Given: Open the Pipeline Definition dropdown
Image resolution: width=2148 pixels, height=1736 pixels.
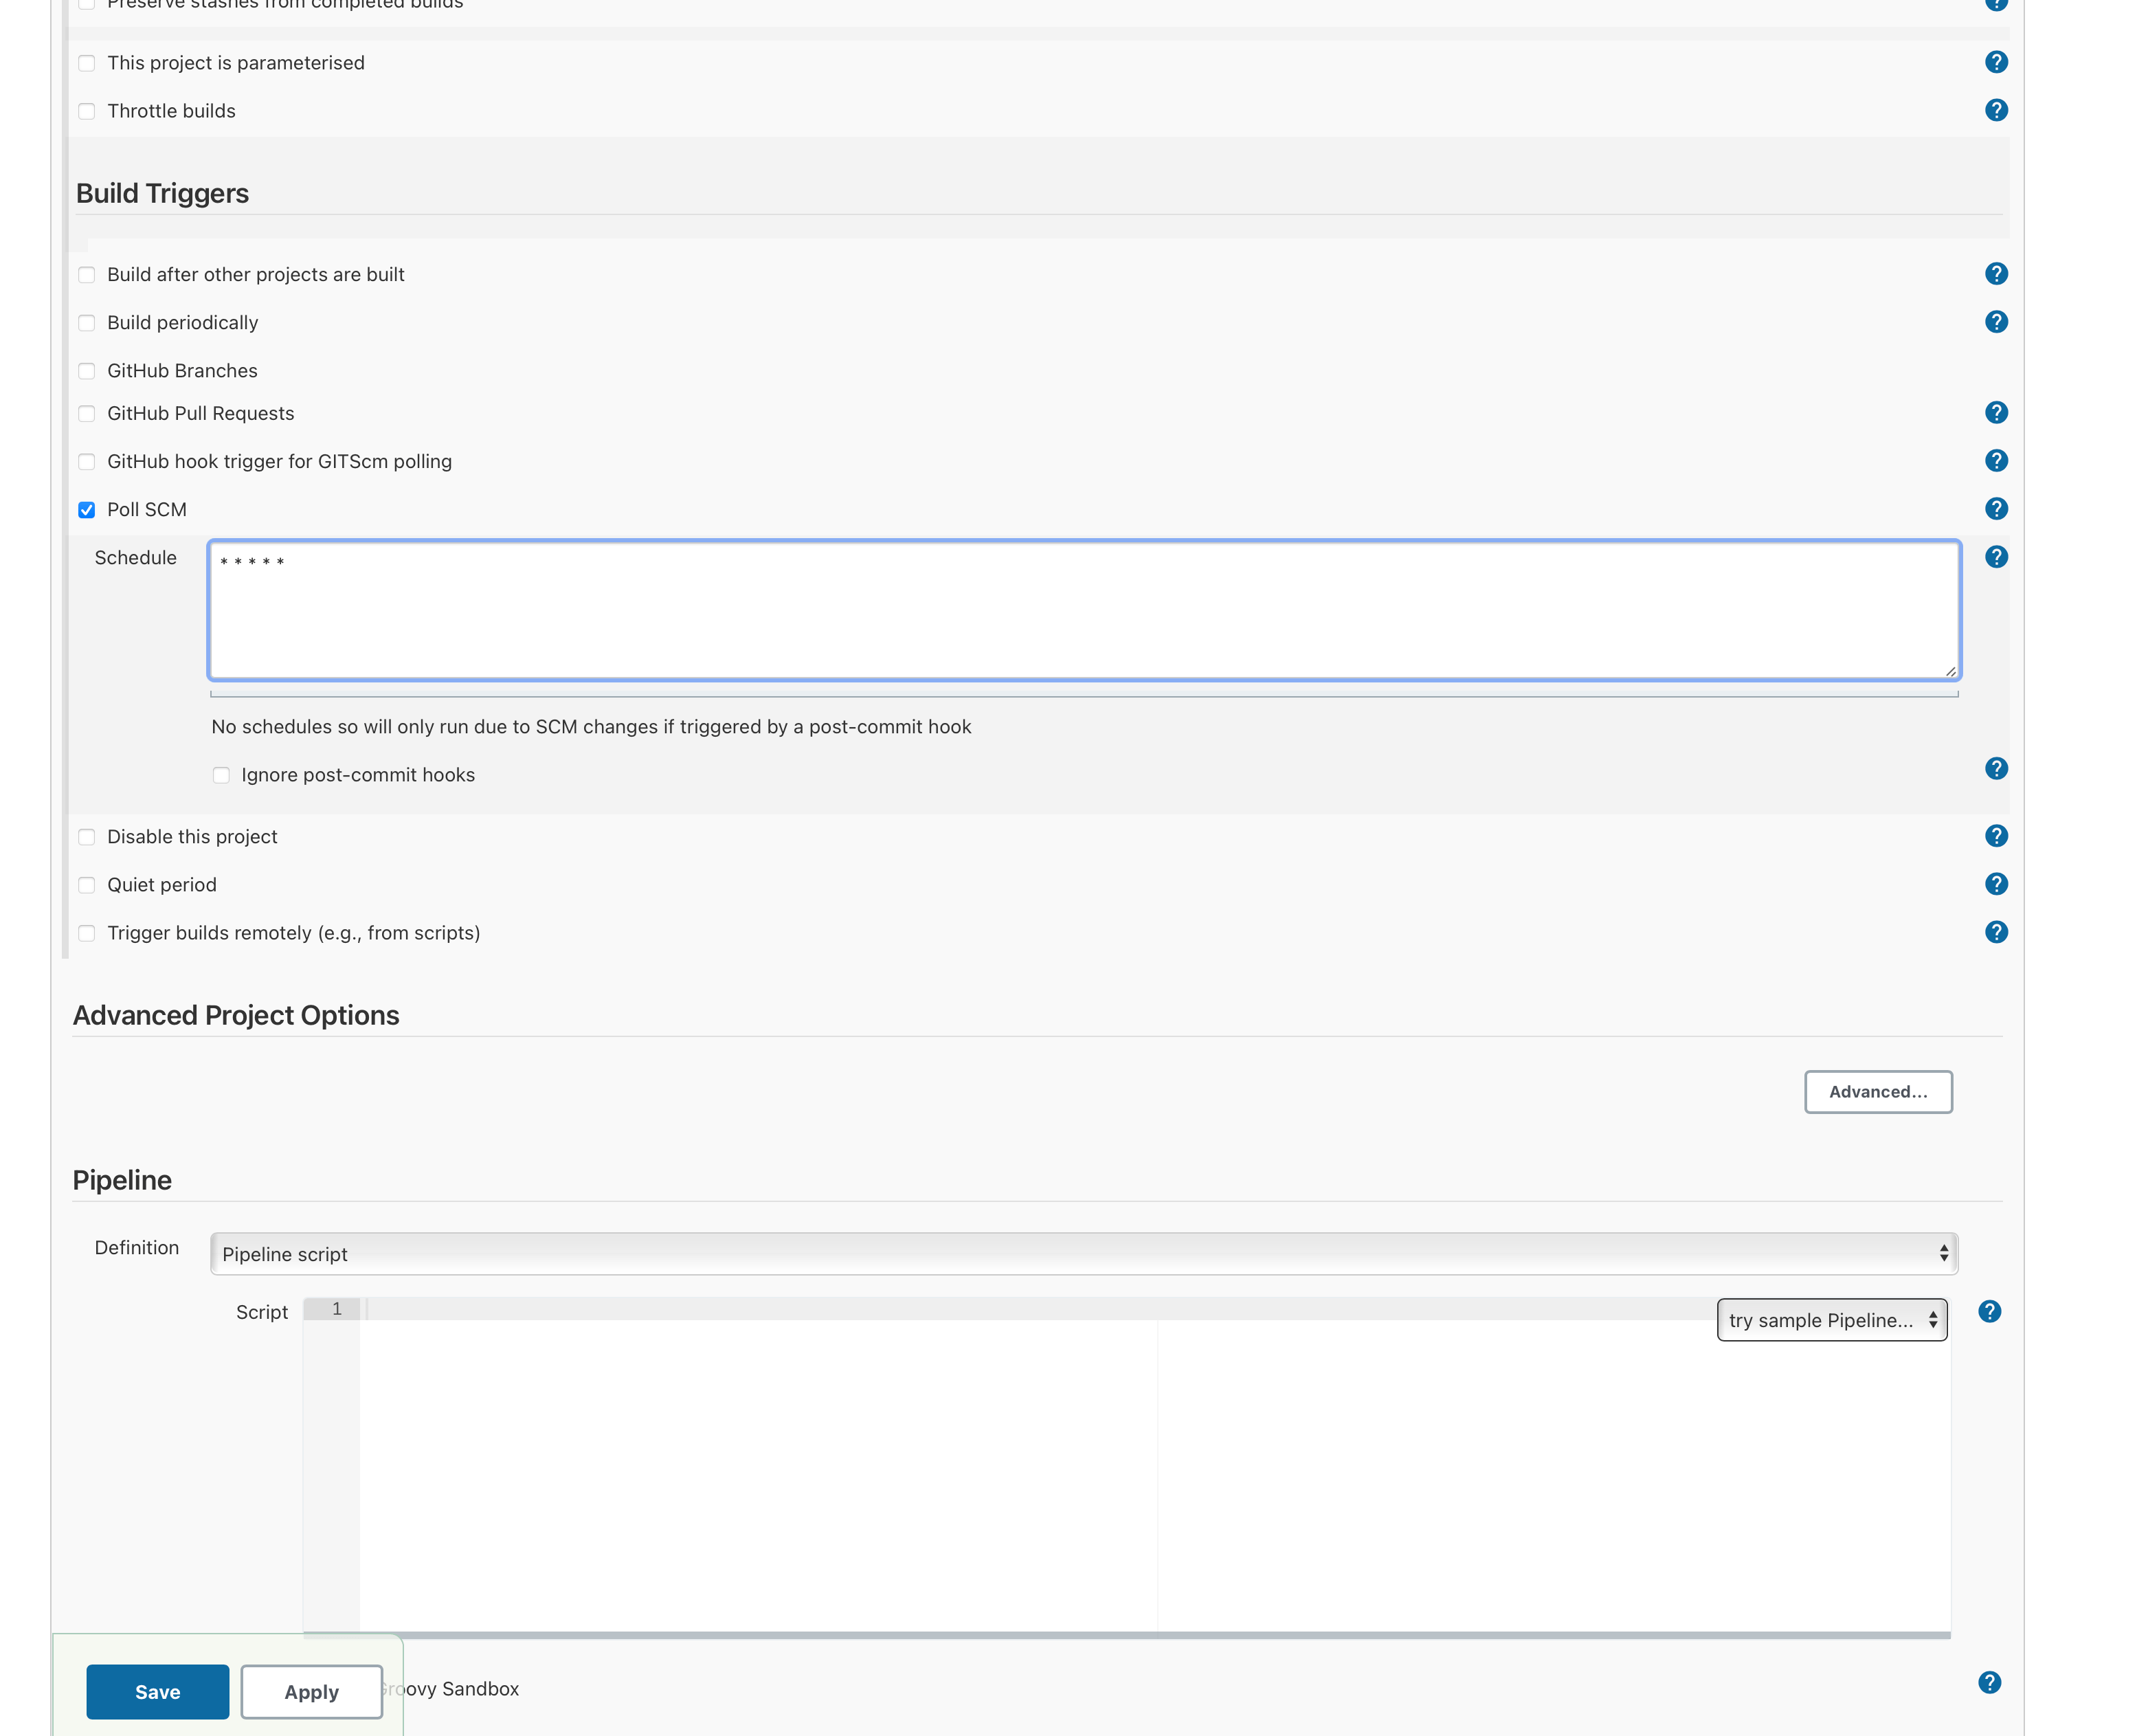Looking at the screenshot, I should (x=1083, y=1254).
